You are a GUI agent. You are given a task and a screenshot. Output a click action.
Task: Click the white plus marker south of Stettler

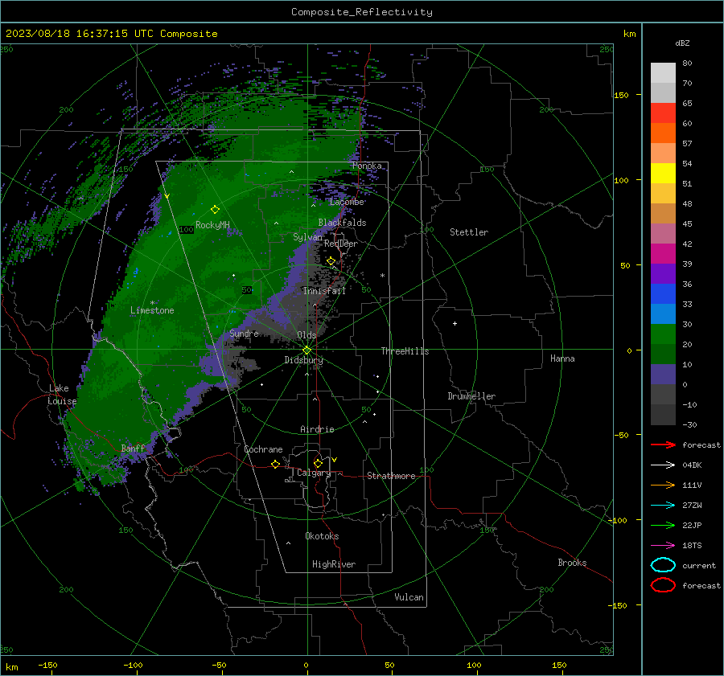[455, 323]
